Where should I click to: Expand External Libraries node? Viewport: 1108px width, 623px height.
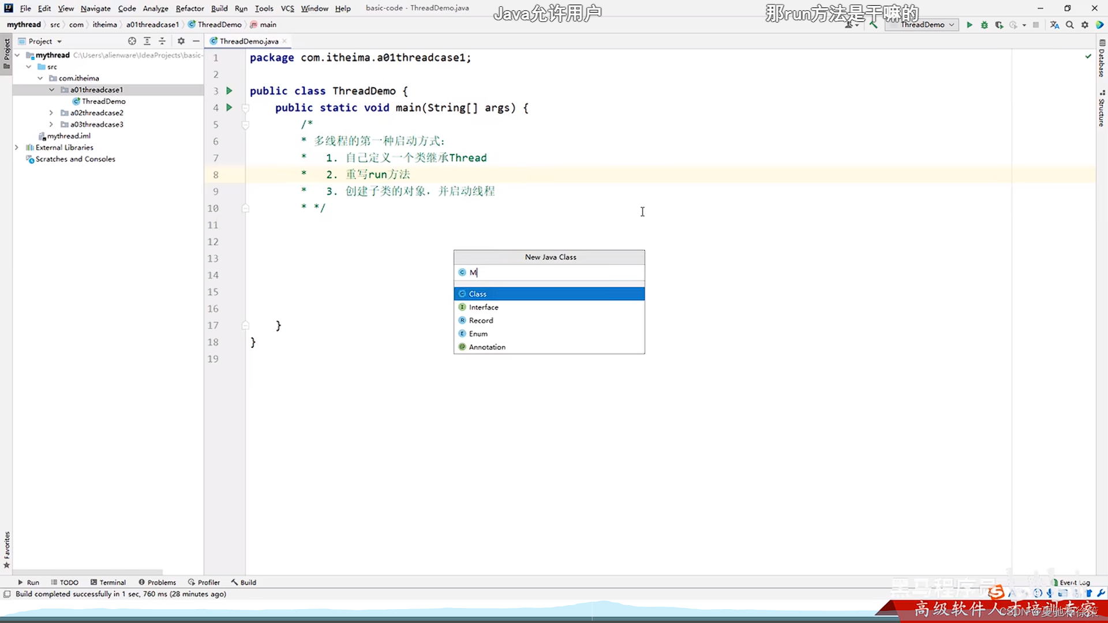pos(17,147)
